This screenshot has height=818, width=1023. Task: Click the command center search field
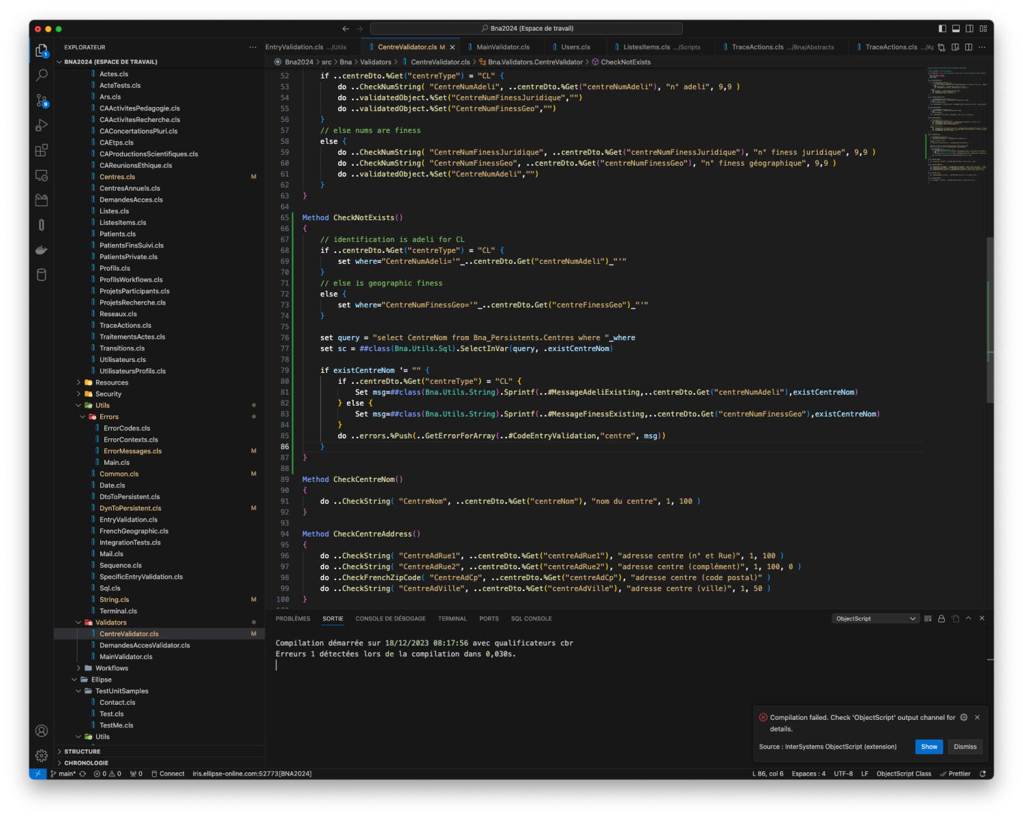526,29
